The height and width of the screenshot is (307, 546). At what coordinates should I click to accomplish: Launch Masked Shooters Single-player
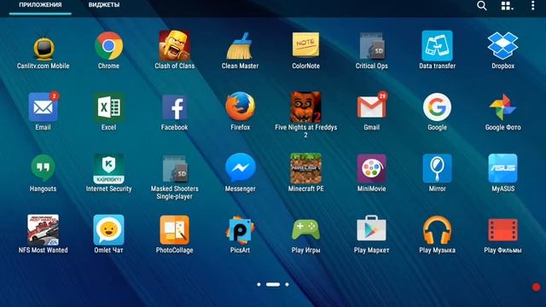pyautogui.click(x=174, y=169)
